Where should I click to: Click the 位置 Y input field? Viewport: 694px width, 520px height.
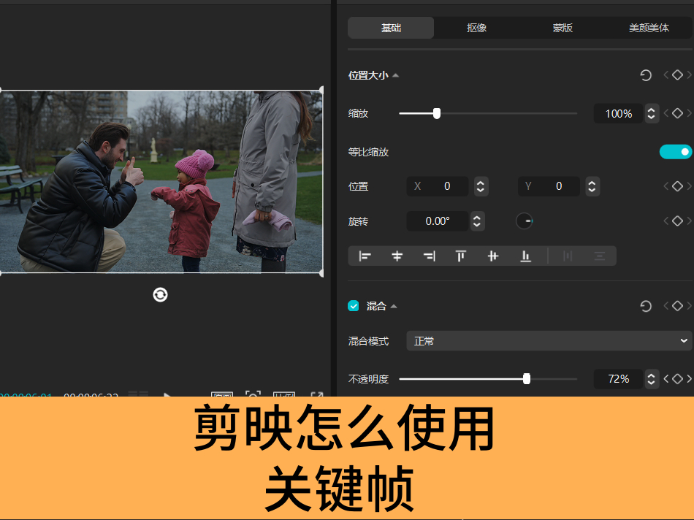[x=549, y=186]
